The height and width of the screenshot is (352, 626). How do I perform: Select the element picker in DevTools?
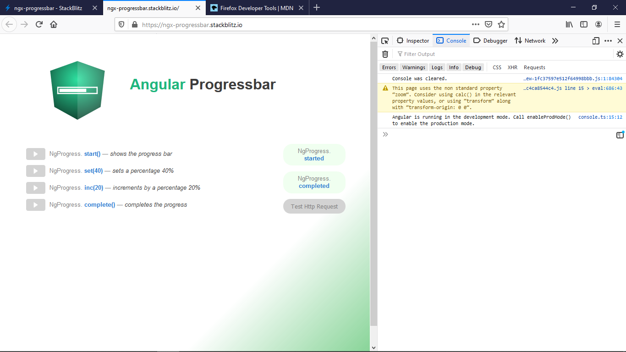point(385,41)
